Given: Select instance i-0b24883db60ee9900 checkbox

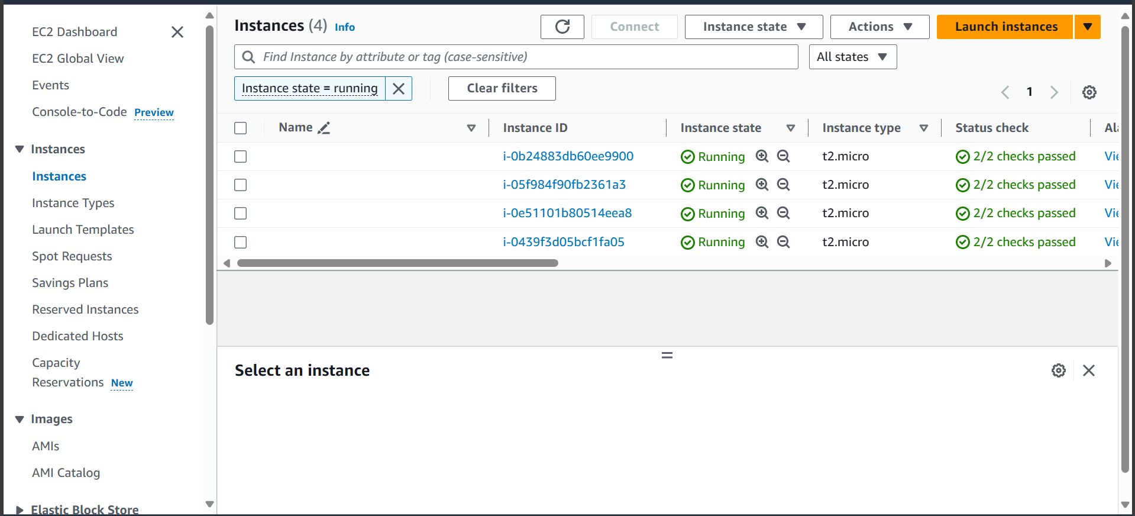Looking at the screenshot, I should point(240,156).
